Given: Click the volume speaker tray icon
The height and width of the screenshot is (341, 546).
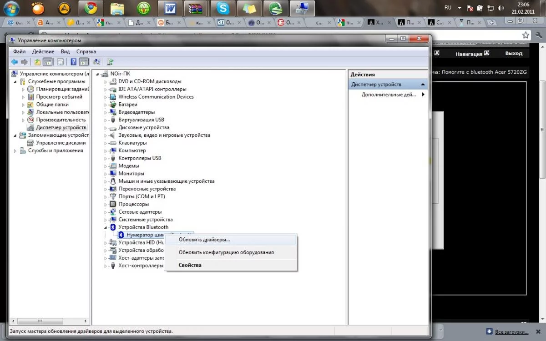Looking at the screenshot, I should [x=501, y=8].
